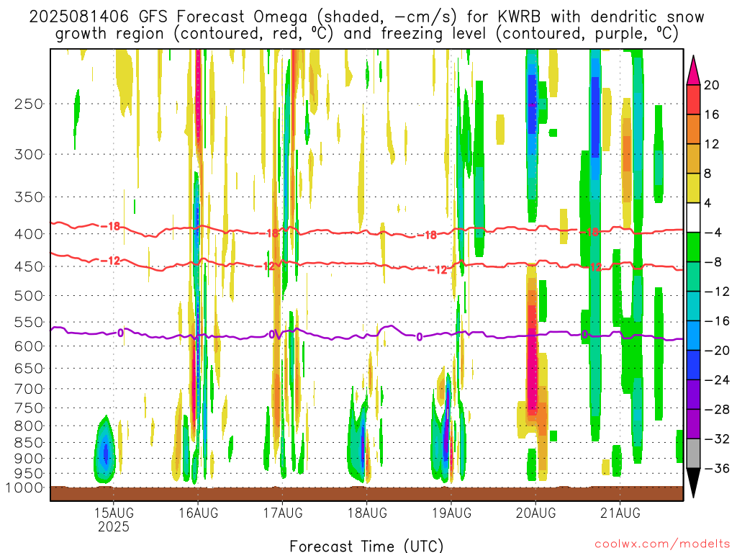The width and height of the screenshot is (737, 553).
Task: Pick the colorbar value label −36
Action: tap(717, 469)
